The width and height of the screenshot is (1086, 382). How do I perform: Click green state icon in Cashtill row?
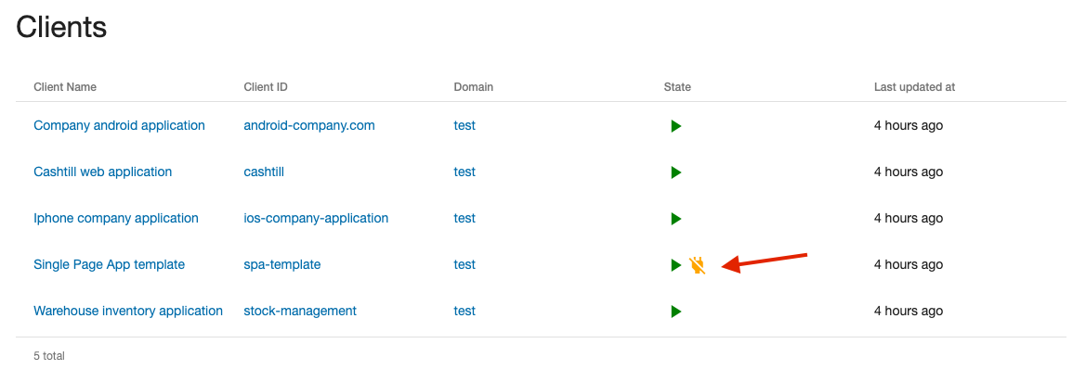point(675,172)
